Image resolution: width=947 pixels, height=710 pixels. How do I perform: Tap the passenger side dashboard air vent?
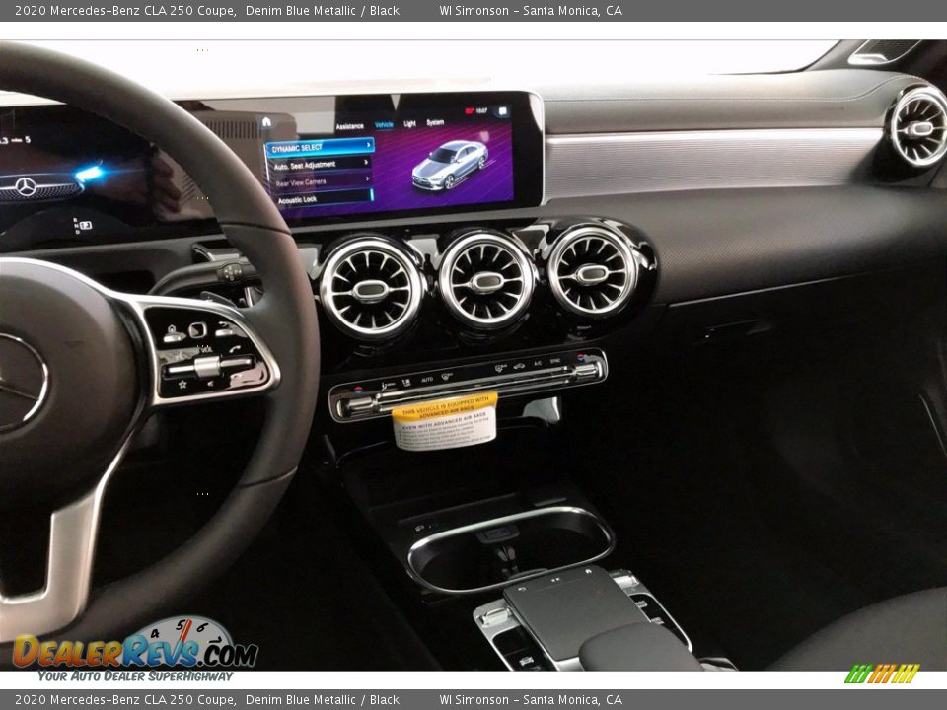918,127
